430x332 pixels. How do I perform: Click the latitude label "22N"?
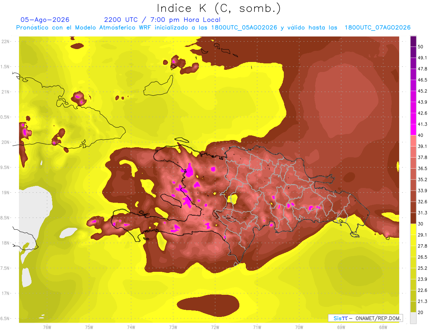[x=5, y=42]
